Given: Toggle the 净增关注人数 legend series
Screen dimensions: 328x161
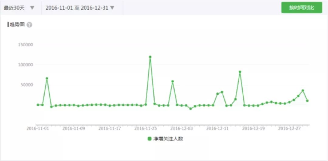Looking at the screenshot, I should (x=165, y=139).
